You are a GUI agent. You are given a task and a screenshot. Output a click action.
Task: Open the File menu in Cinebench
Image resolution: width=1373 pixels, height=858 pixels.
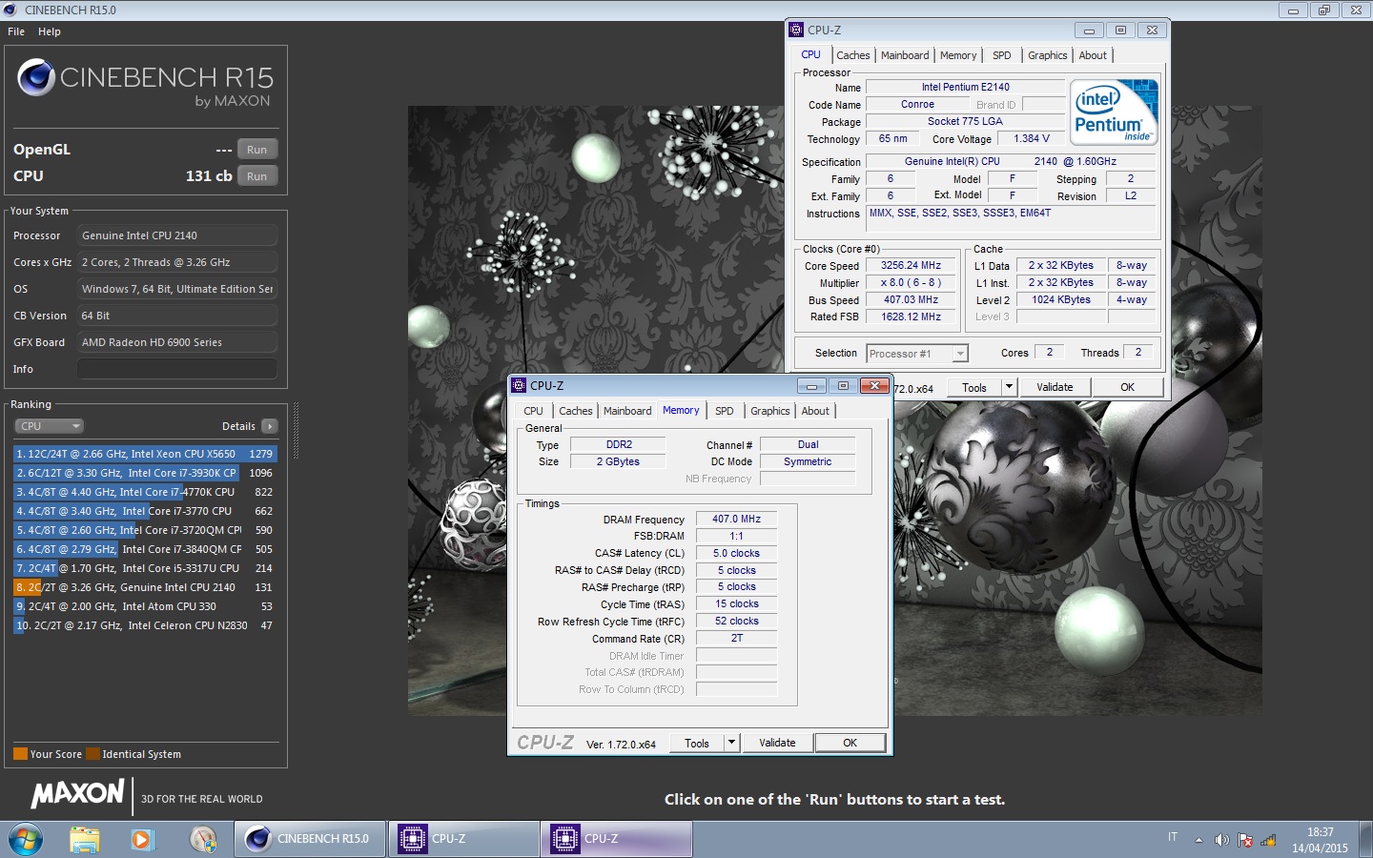(16, 31)
